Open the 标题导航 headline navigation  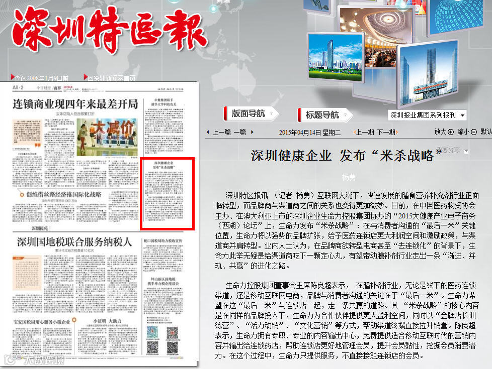click(325, 114)
